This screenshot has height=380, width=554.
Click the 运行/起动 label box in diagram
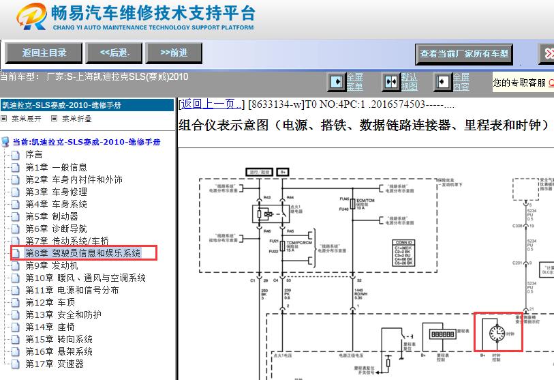(x=260, y=173)
